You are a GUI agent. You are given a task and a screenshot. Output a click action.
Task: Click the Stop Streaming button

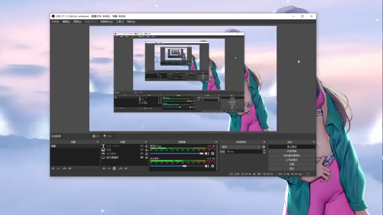[x=292, y=147]
